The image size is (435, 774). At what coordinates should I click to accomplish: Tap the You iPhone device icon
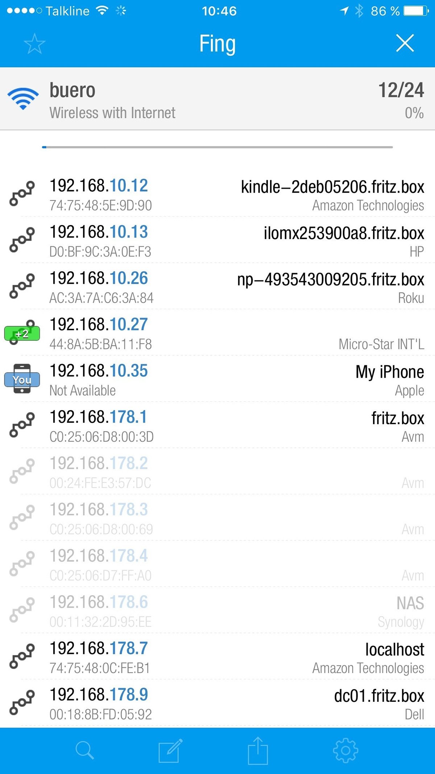(x=22, y=379)
